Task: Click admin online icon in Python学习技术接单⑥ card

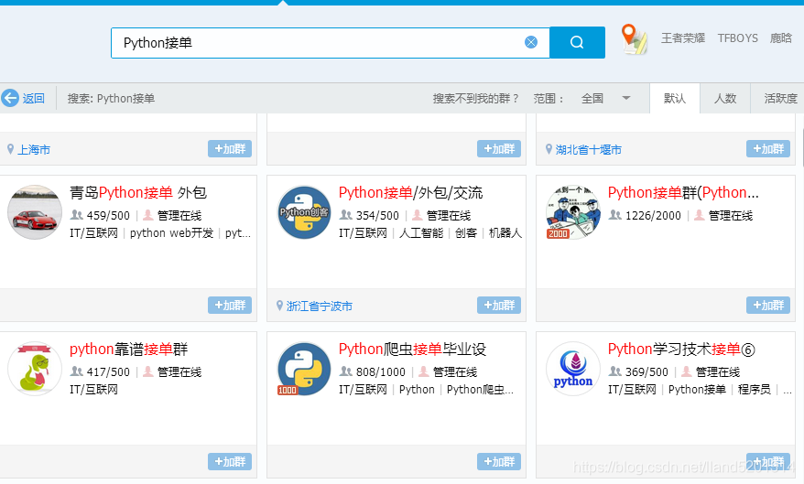Action: (x=687, y=371)
